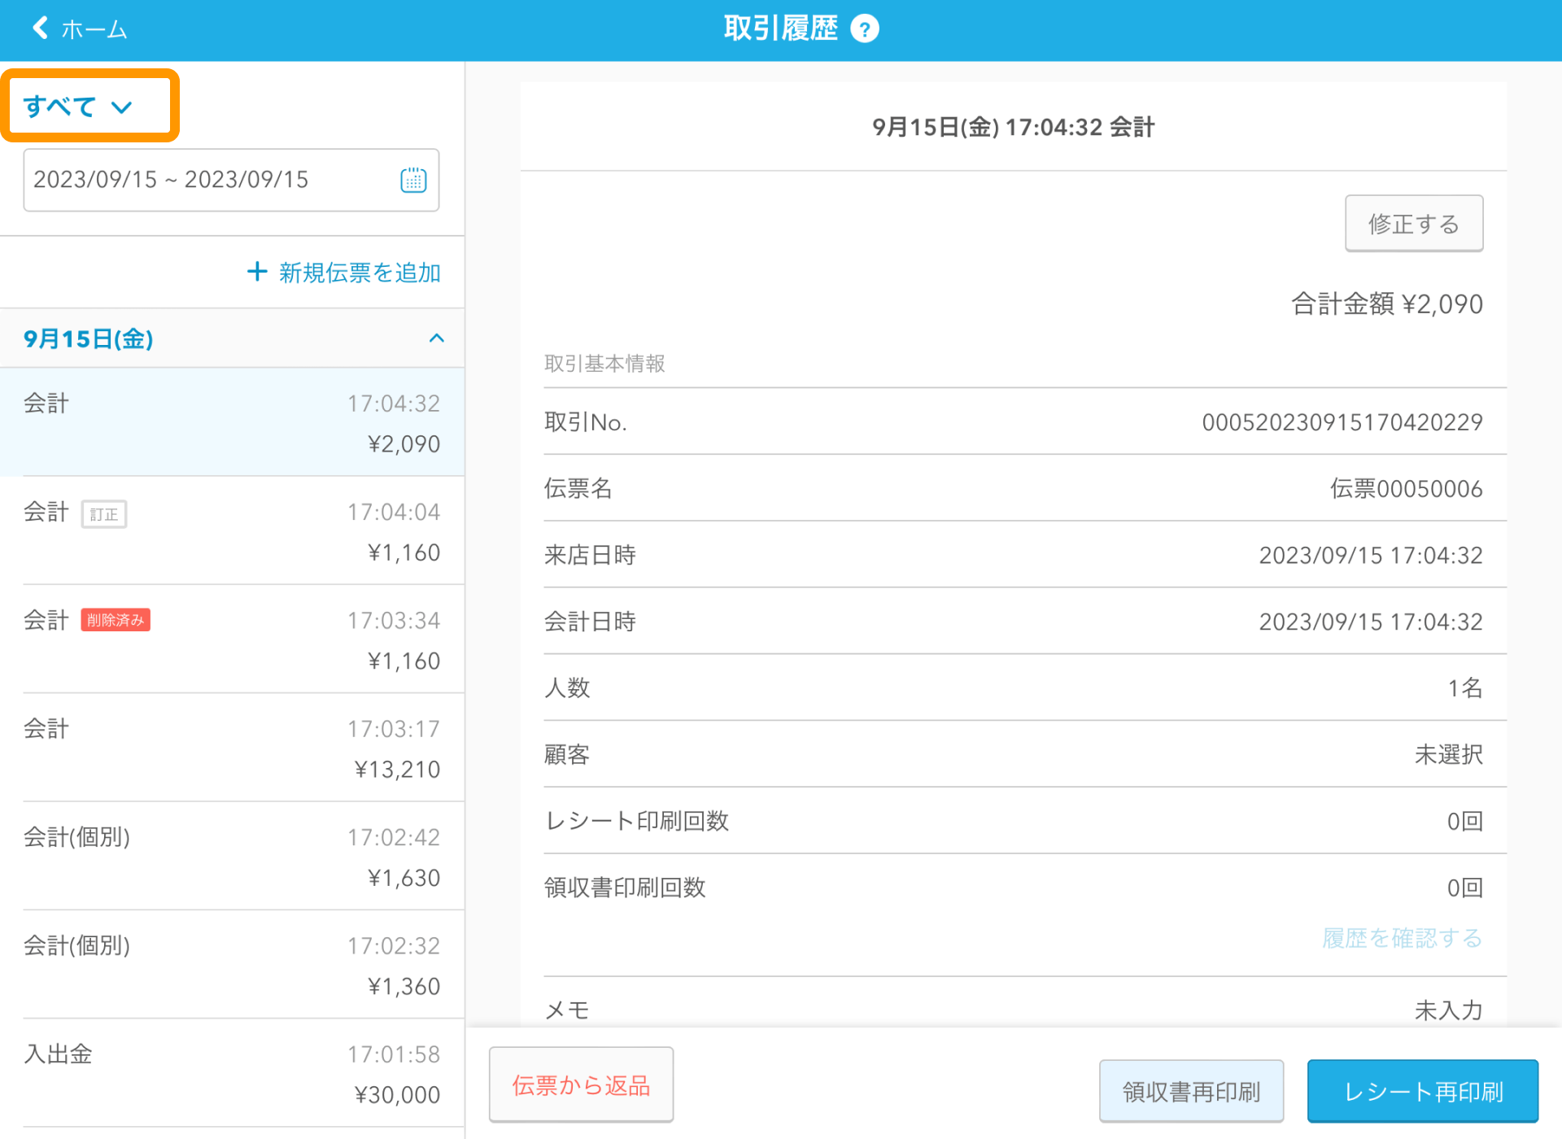
Task: Click the 削除済み badge on 17:03:34 entry
Action: [116, 620]
